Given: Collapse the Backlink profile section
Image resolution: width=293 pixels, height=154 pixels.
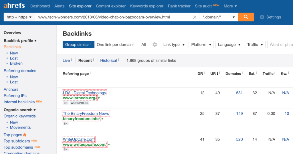Looking at the screenshot, I should (20, 41).
